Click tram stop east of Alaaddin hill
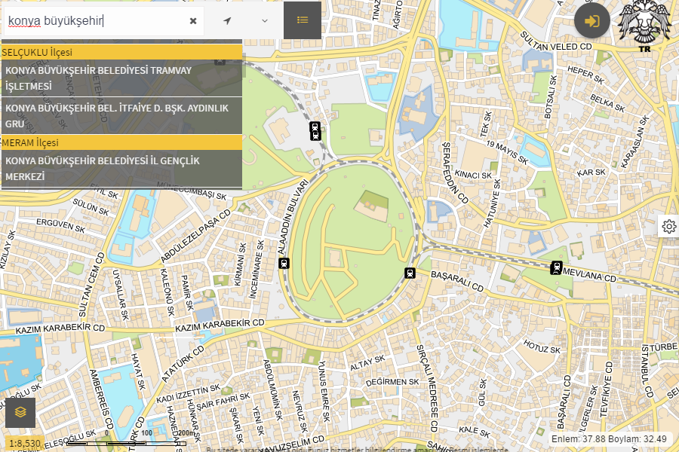Image resolution: width=679 pixels, height=452 pixels. point(410,273)
